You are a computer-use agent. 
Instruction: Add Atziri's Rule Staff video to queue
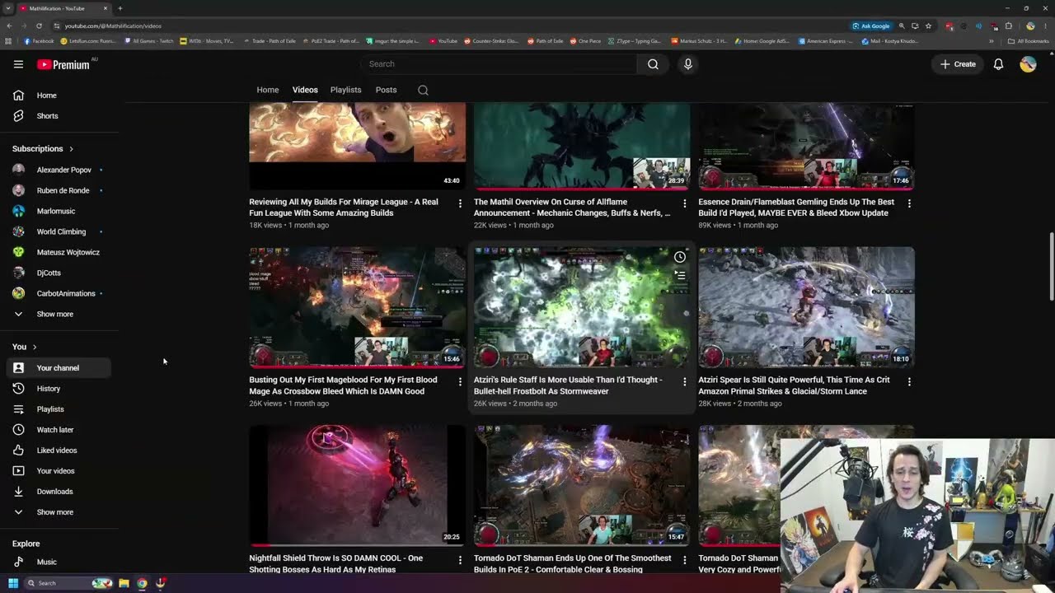pyautogui.click(x=680, y=276)
